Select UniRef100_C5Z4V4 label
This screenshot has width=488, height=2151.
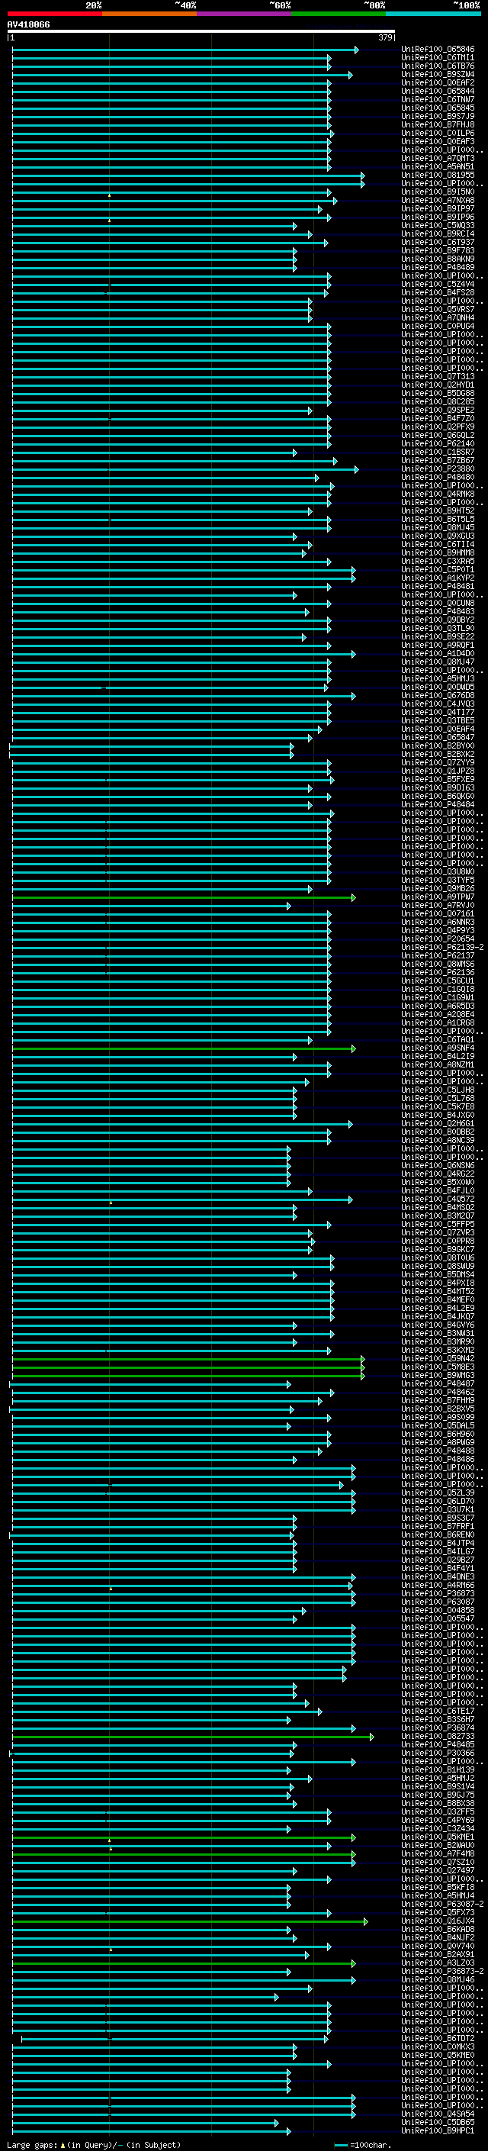point(438,284)
